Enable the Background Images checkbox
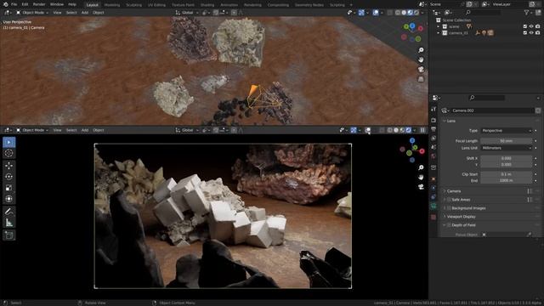This screenshot has height=306, width=544. 449,207
